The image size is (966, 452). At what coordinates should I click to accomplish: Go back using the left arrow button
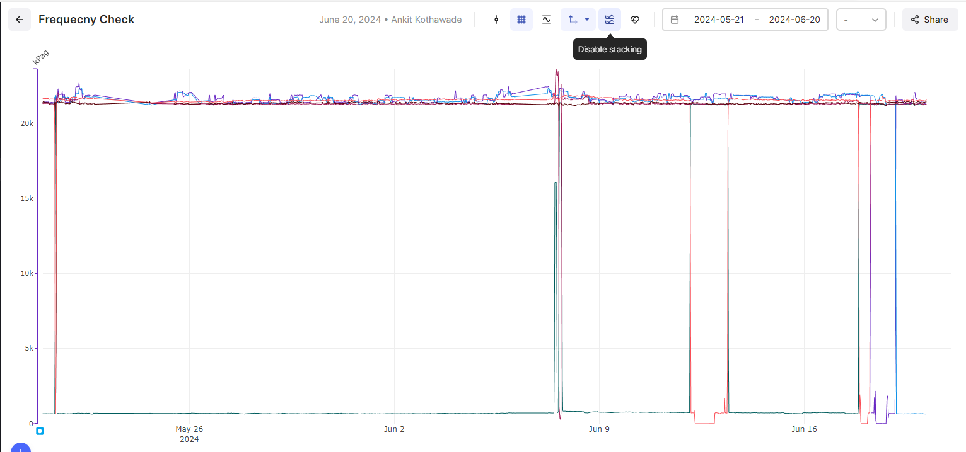coord(20,20)
